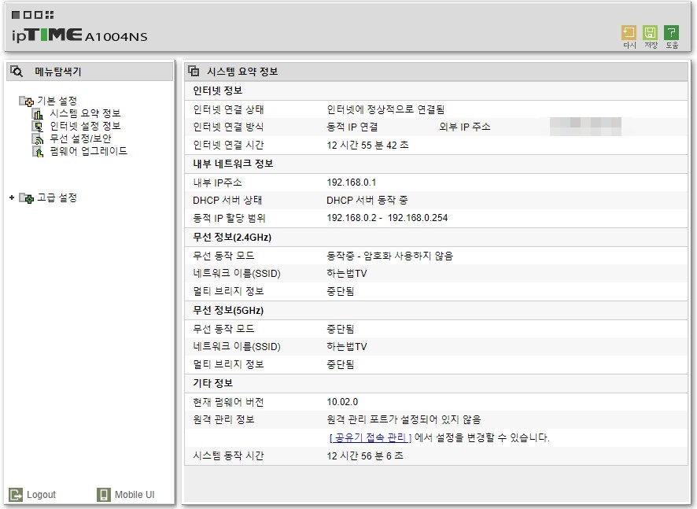Click the 무선 설정/보안 wireless icon
697x509 pixels.
coord(39,138)
